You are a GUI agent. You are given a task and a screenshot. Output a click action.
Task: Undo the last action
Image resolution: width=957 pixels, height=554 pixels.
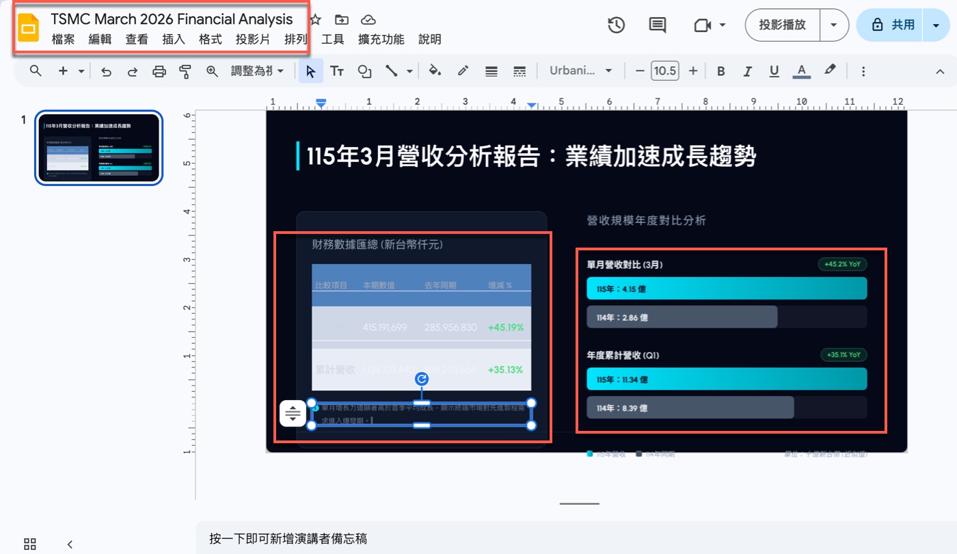(106, 71)
